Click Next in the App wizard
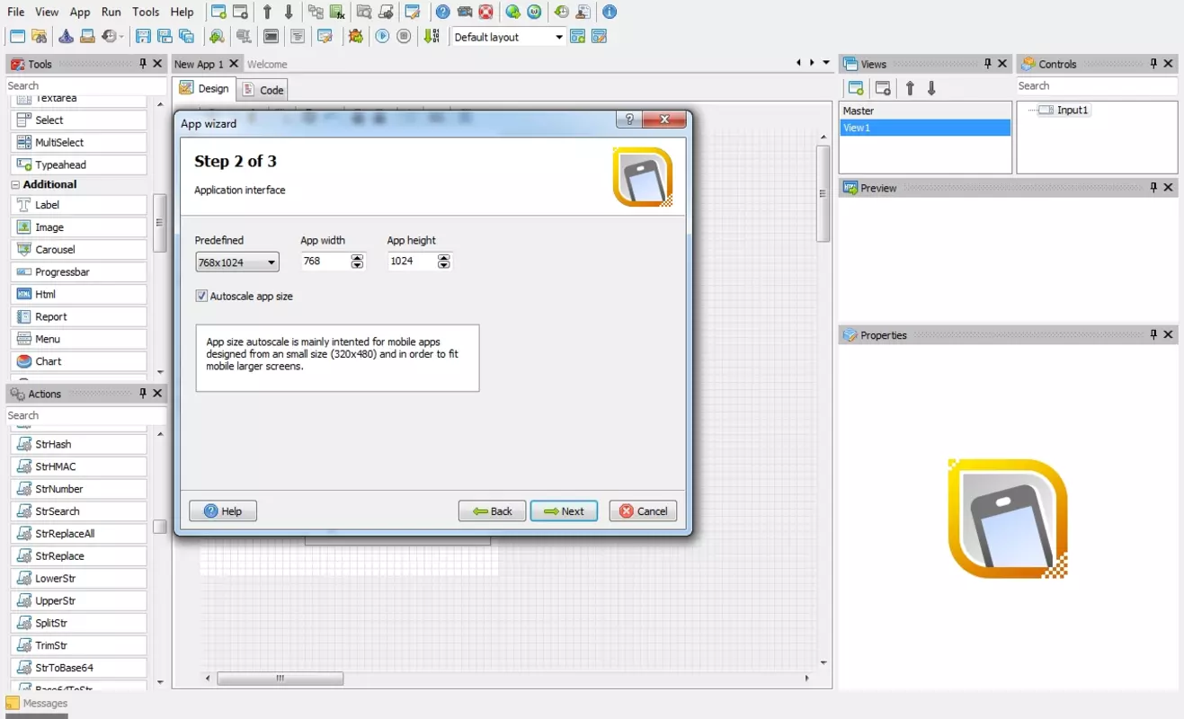The width and height of the screenshot is (1184, 719). tap(564, 510)
